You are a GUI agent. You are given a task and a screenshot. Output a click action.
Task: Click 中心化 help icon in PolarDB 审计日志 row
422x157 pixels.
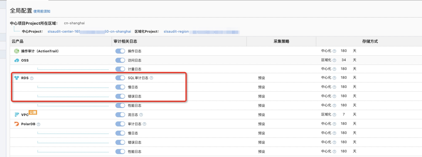(x=335, y=124)
